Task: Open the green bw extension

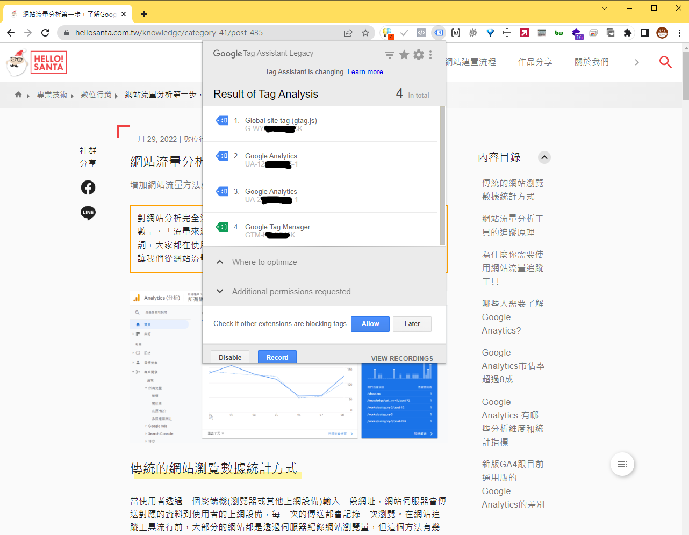Action: coord(559,33)
